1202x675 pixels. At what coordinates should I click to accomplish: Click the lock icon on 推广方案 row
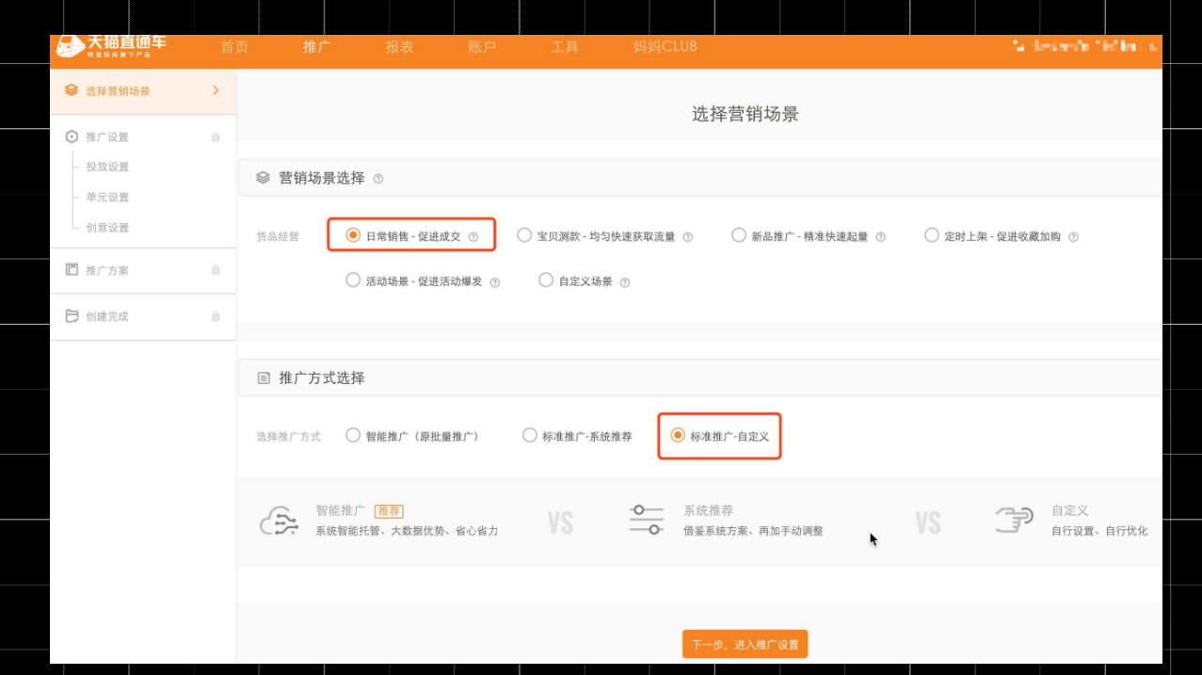click(216, 269)
